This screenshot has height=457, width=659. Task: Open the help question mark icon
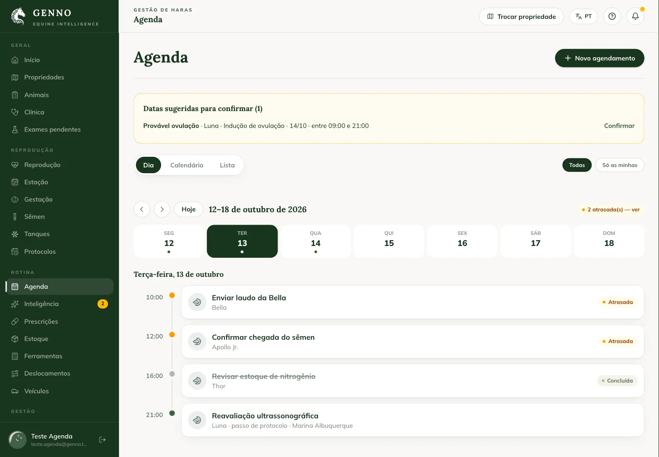612,16
